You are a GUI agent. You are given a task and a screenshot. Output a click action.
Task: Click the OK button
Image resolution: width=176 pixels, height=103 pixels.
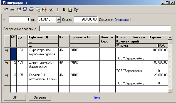tap(15, 97)
